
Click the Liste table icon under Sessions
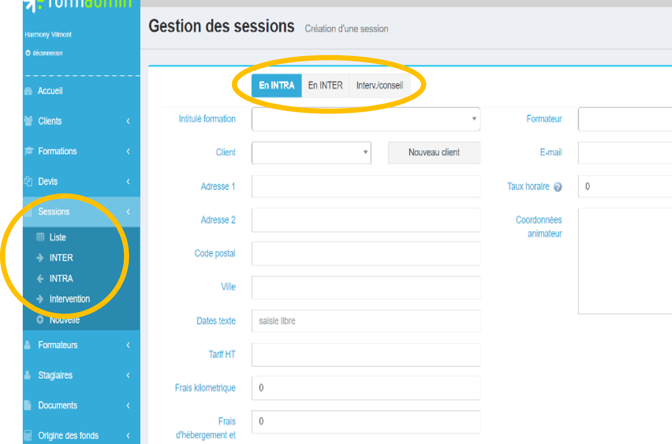coord(40,237)
